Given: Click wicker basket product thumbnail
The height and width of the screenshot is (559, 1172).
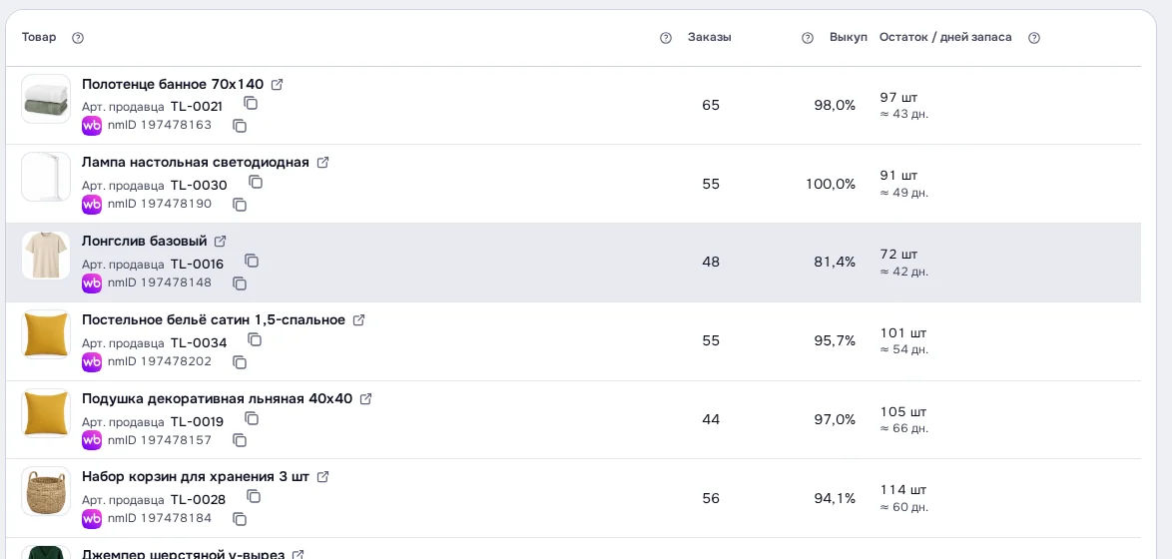Looking at the screenshot, I should 46,492.
